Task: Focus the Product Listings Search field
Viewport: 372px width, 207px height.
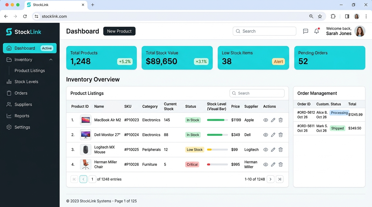Action: [257, 93]
